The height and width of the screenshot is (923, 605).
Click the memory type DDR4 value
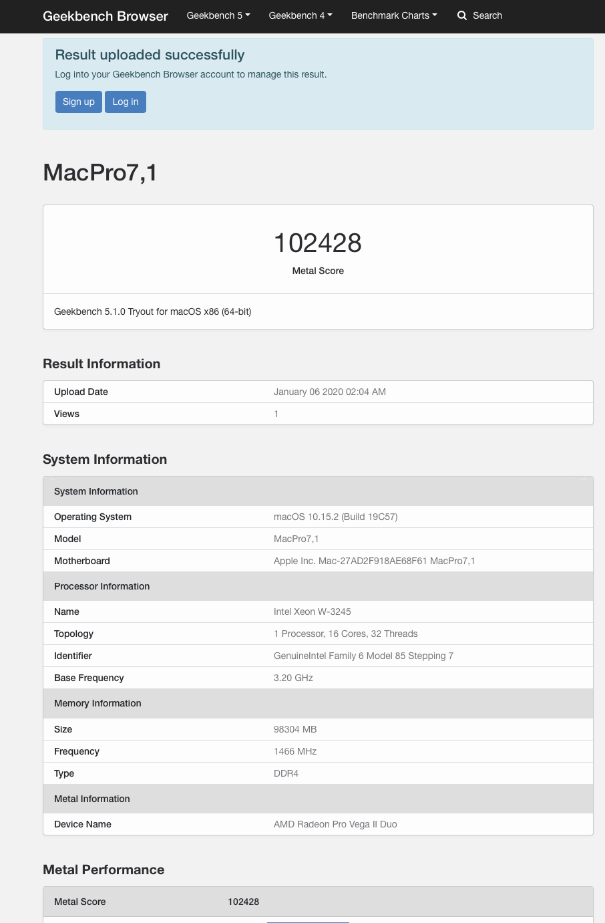(x=286, y=773)
